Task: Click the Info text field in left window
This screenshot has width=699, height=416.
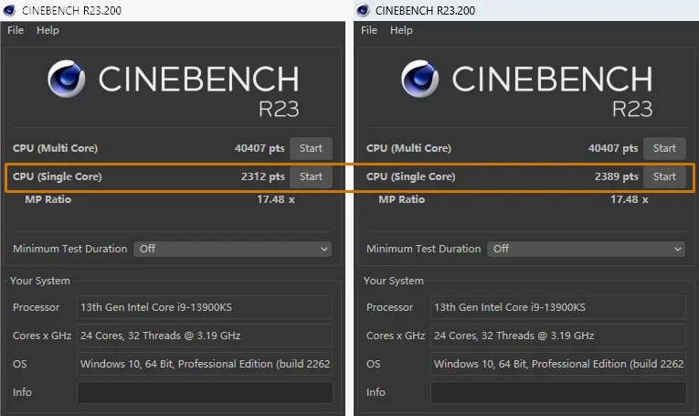Action: pos(205,393)
